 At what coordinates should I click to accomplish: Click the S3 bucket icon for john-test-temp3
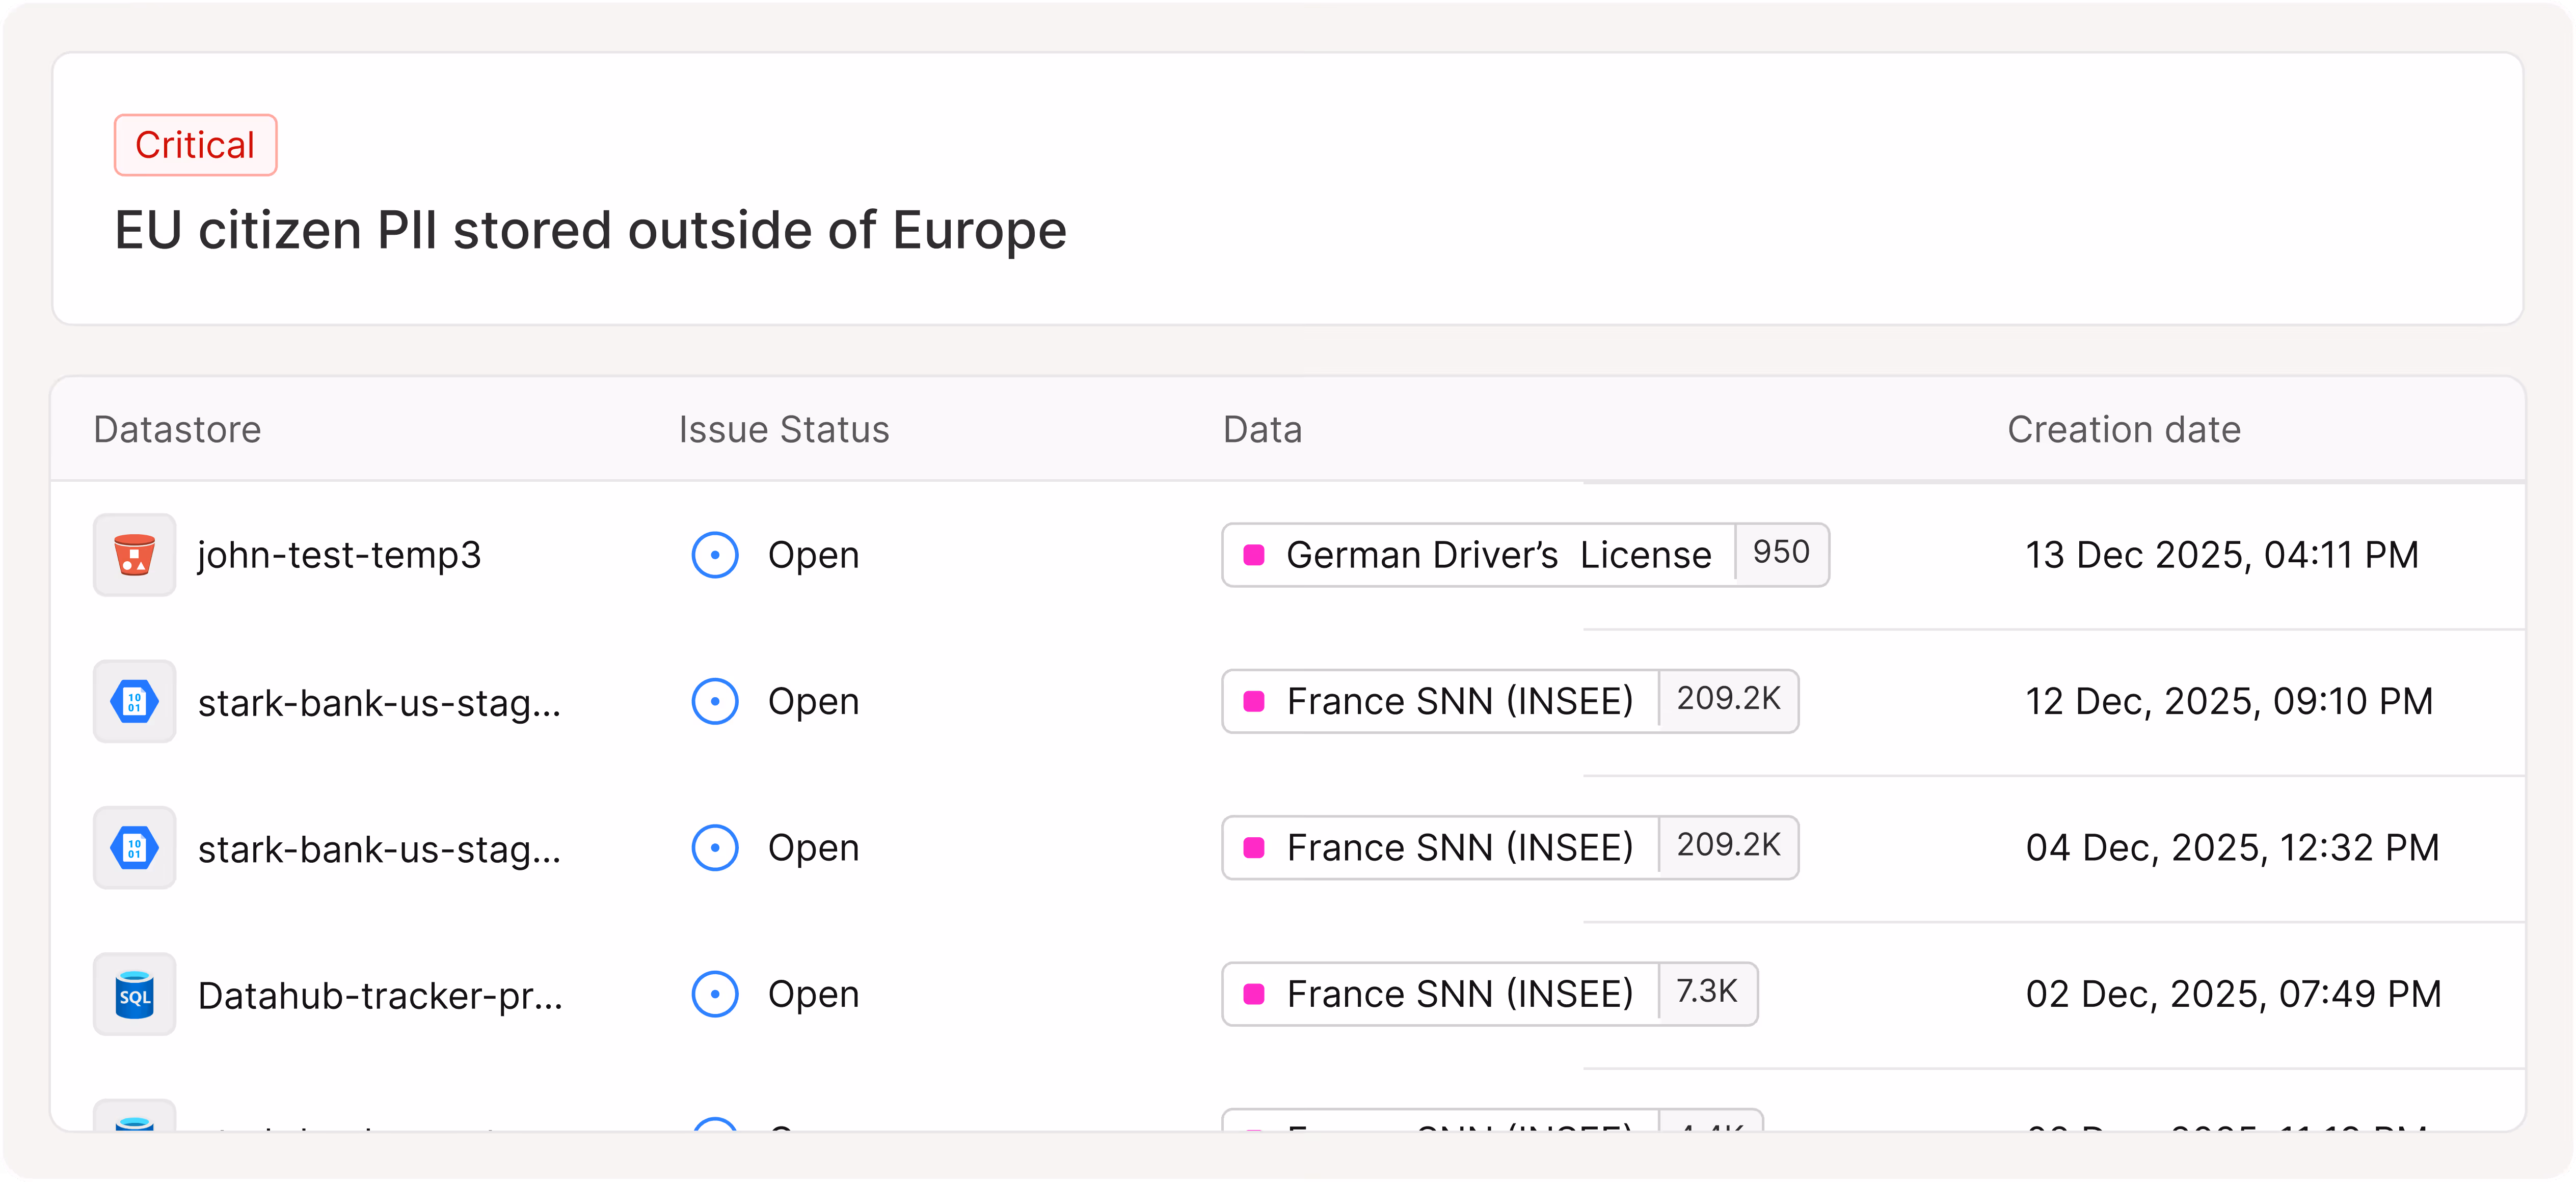[134, 555]
